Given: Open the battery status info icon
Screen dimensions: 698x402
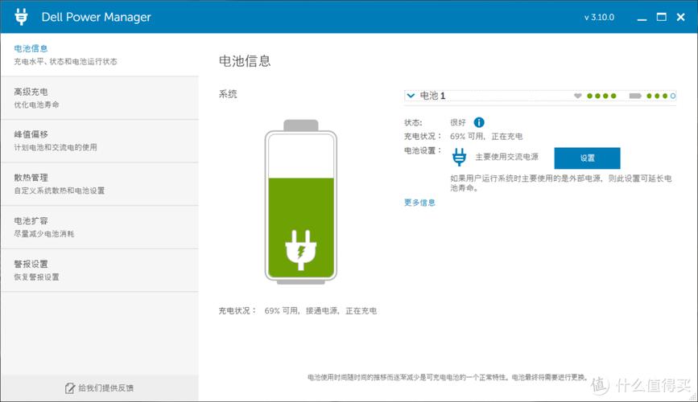Looking at the screenshot, I should tap(479, 122).
